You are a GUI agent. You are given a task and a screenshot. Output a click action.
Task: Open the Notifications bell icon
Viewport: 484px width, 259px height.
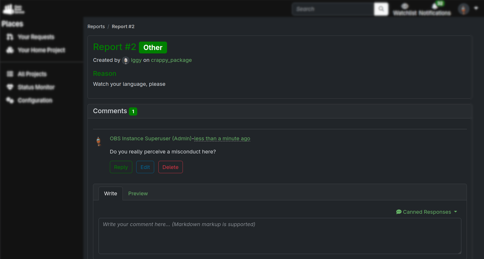[435, 6]
